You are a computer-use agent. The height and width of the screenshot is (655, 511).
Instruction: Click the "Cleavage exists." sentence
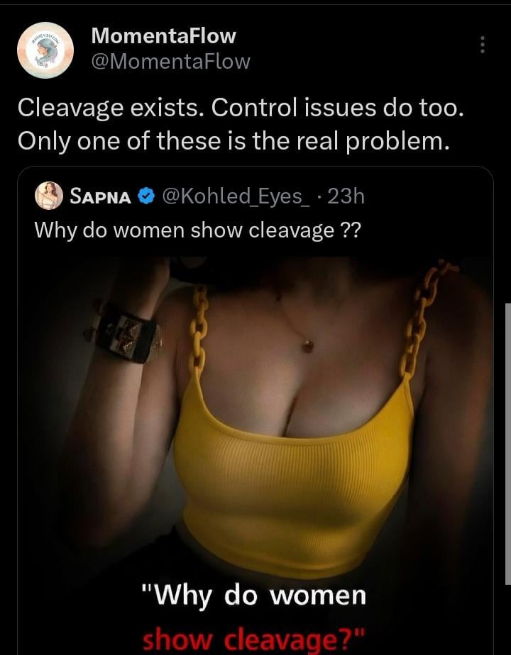110,107
